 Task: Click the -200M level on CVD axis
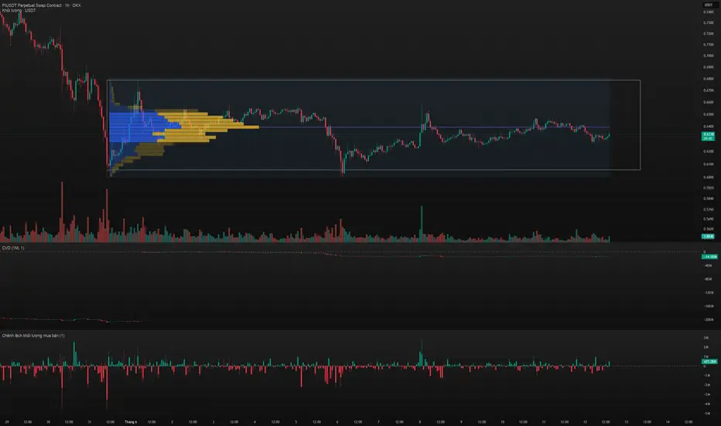point(709,319)
